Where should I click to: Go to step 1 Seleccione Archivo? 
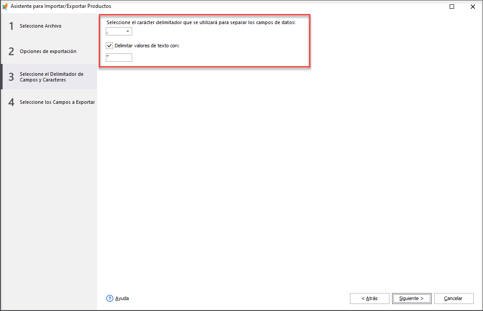click(49, 26)
